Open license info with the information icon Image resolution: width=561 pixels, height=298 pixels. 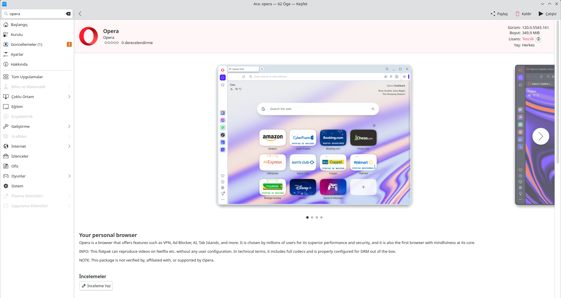coord(539,39)
